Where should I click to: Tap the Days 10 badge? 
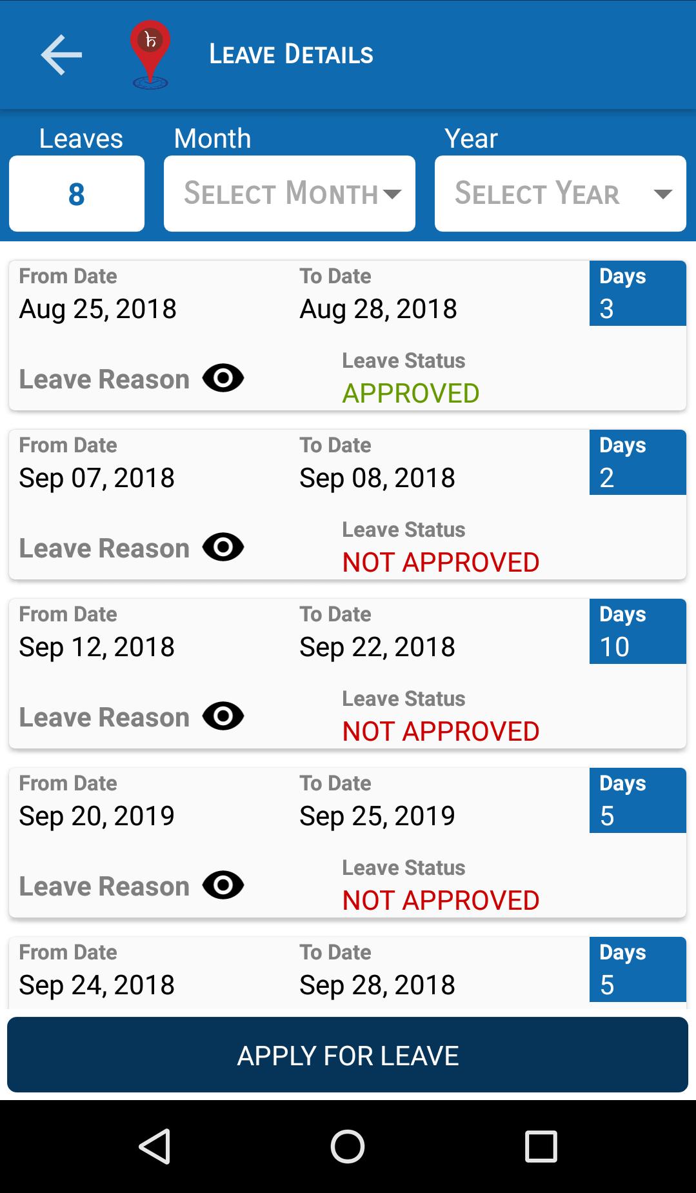[x=637, y=632]
